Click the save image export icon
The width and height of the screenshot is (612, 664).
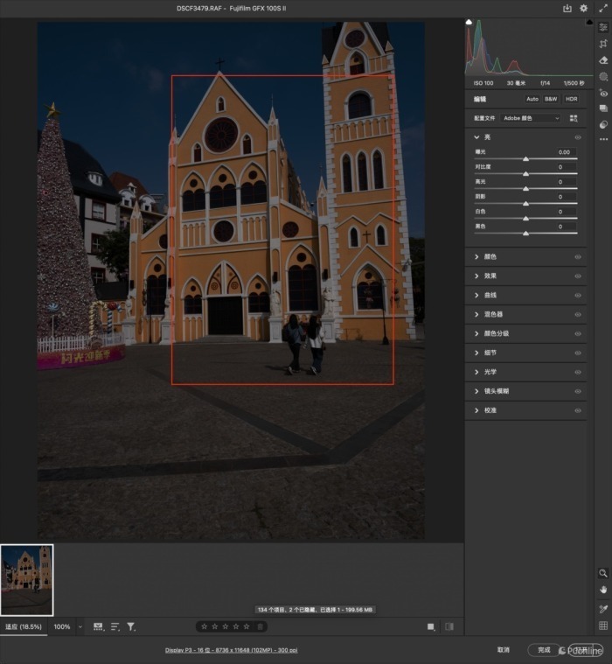click(x=567, y=9)
